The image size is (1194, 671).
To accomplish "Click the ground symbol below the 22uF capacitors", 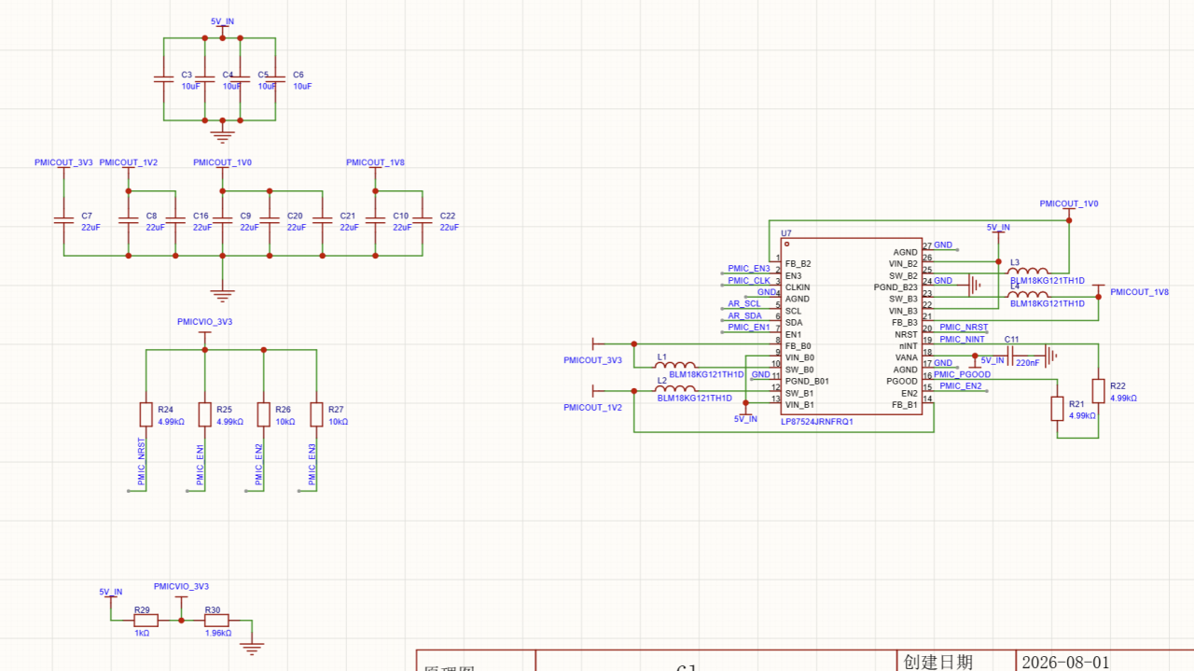I will [222, 294].
